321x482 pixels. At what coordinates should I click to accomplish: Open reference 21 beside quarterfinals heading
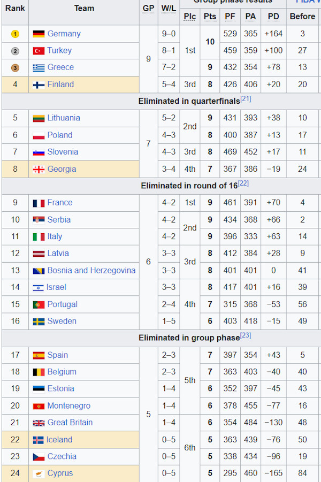point(246,99)
